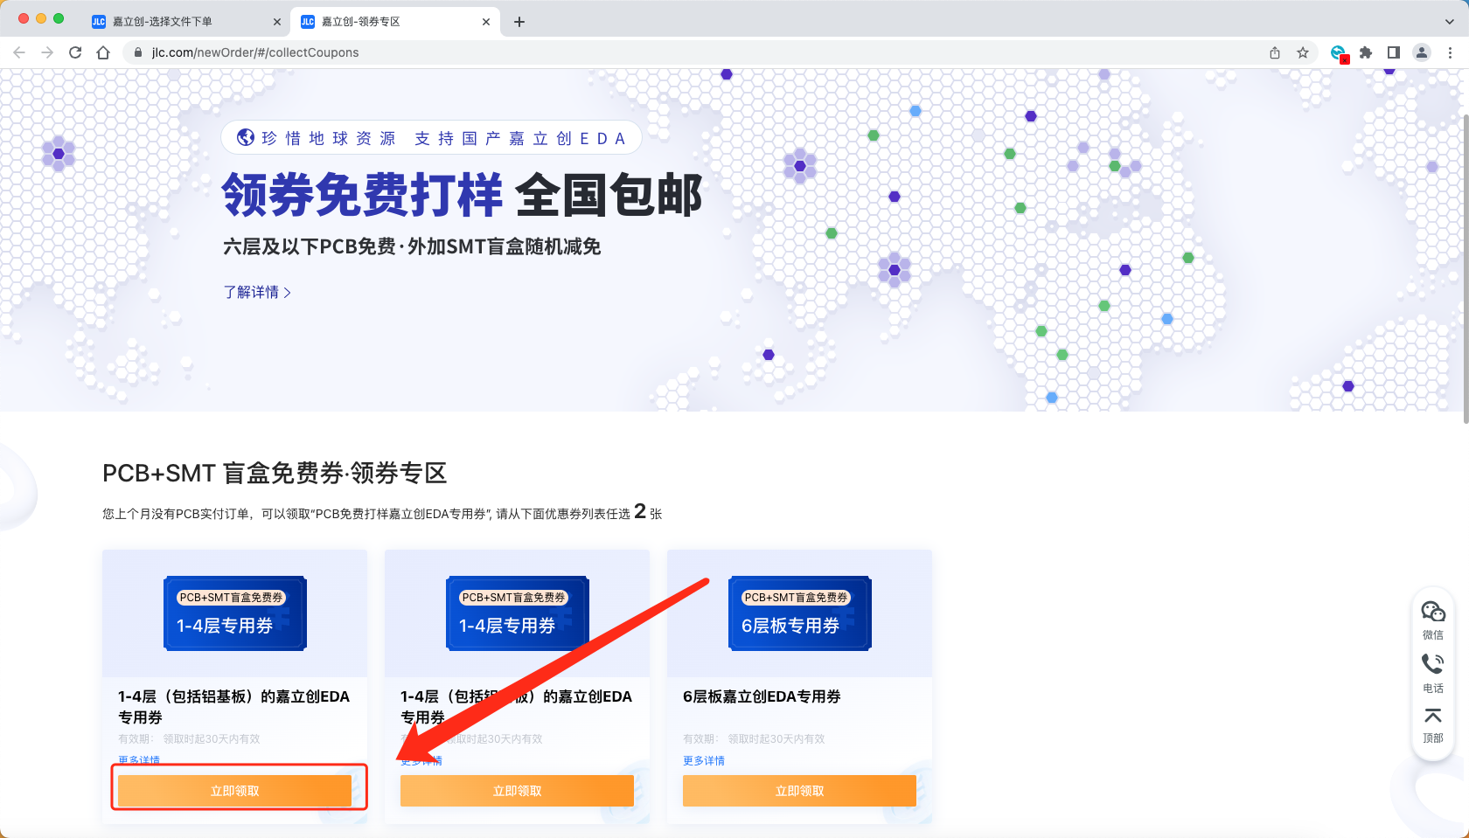Click the browser forward arrow
The width and height of the screenshot is (1469, 838).
pos(47,52)
